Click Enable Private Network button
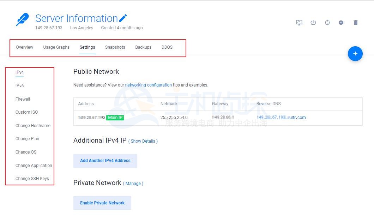The height and width of the screenshot is (215, 374). point(102,203)
